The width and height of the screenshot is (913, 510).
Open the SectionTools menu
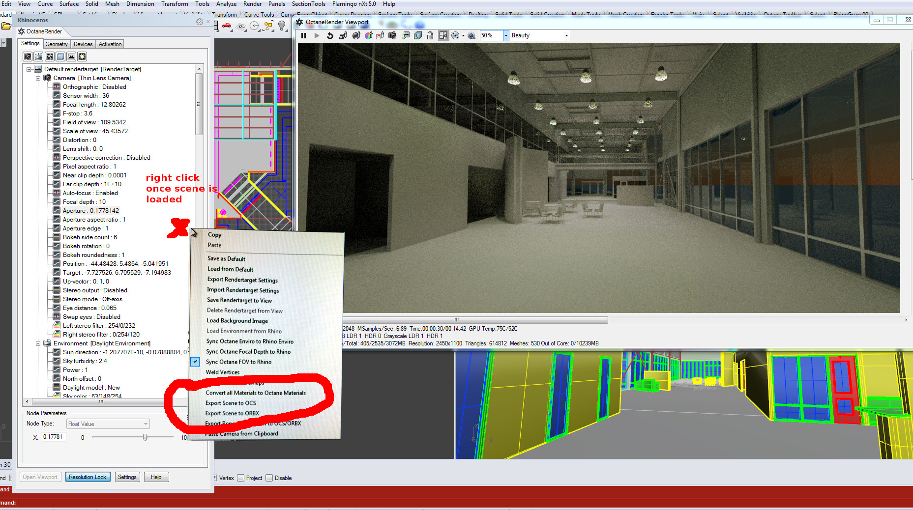pos(309,4)
